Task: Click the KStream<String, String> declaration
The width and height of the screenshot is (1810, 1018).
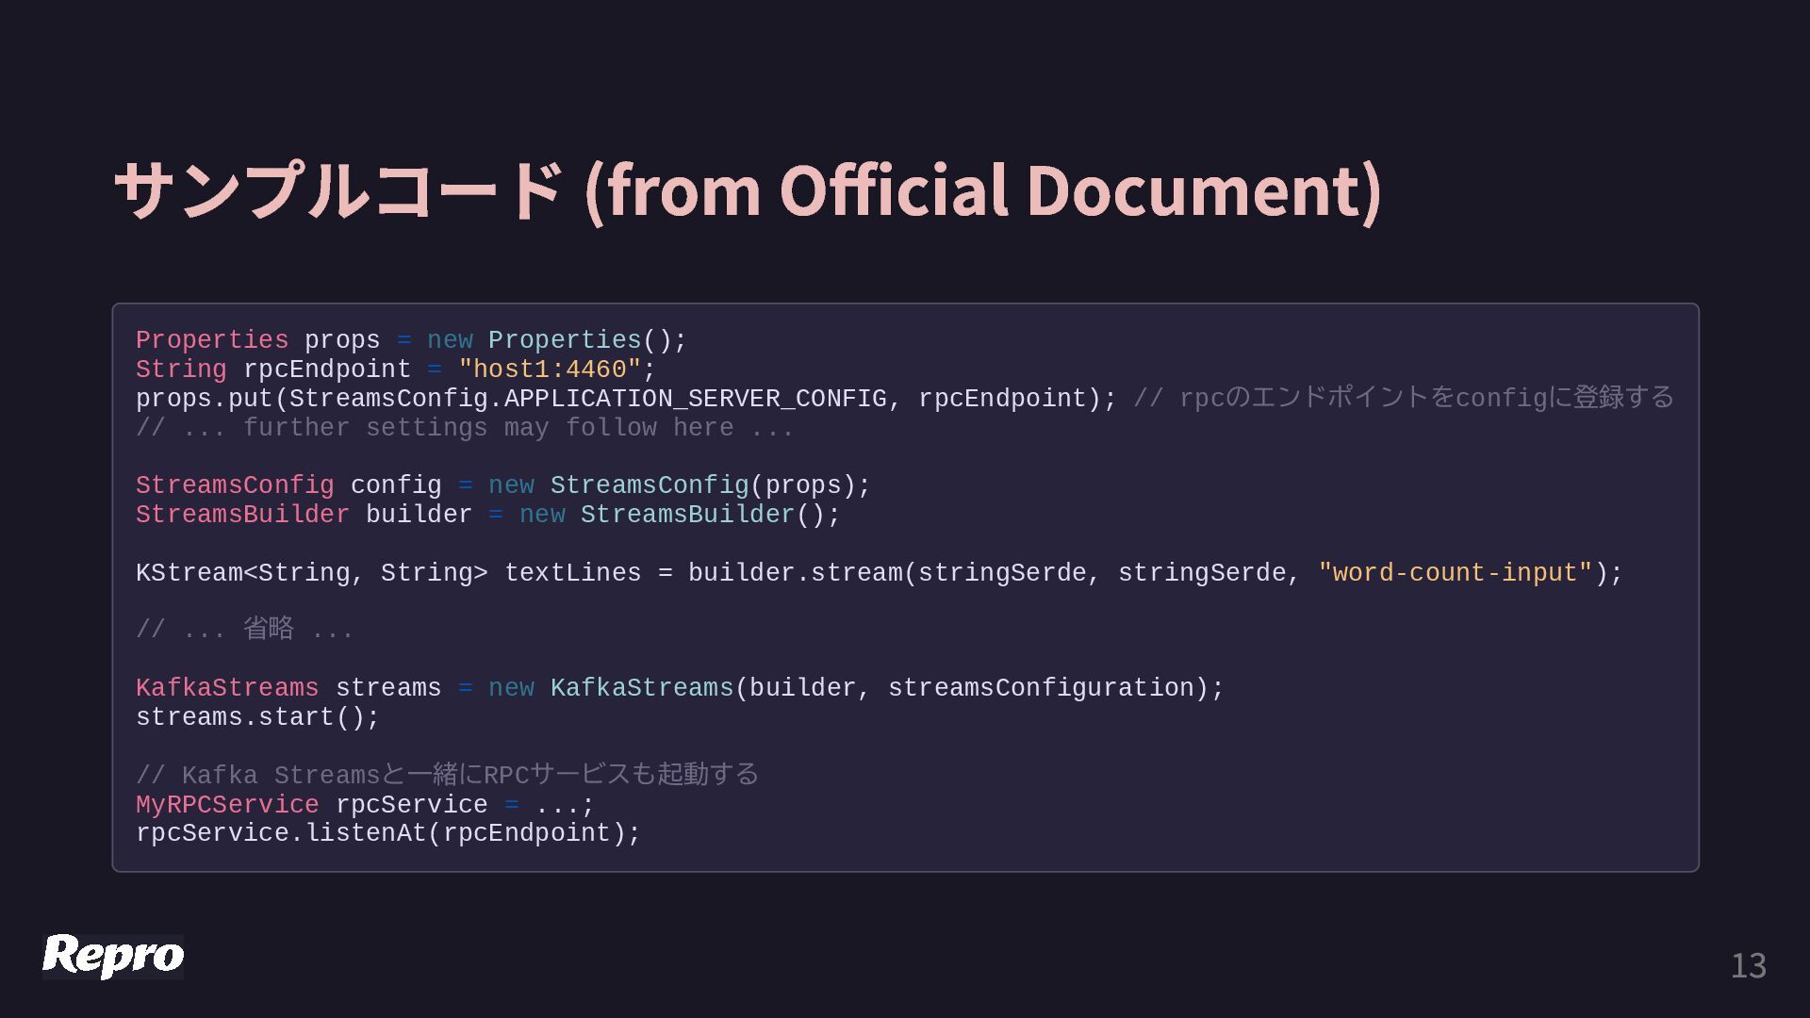Action: point(311,573)
